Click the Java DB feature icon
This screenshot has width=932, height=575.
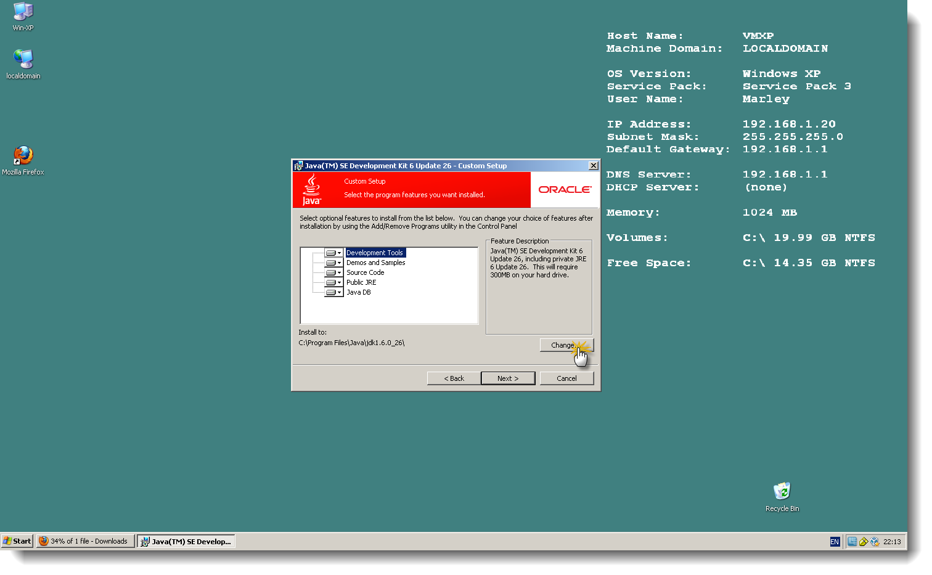pos(331,292)
